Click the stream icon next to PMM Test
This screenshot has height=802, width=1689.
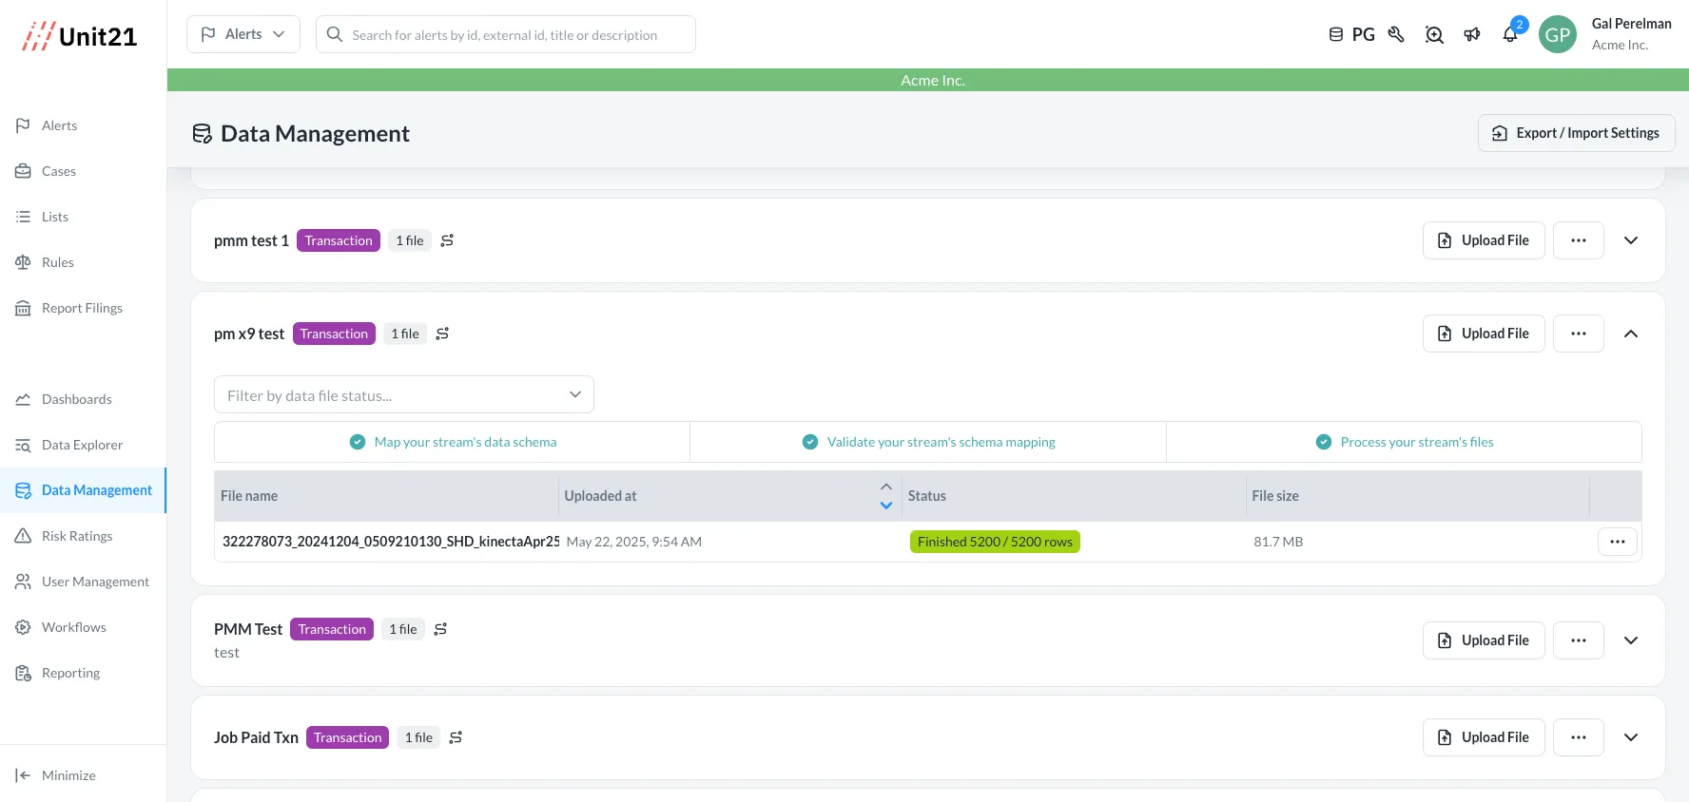440,629
